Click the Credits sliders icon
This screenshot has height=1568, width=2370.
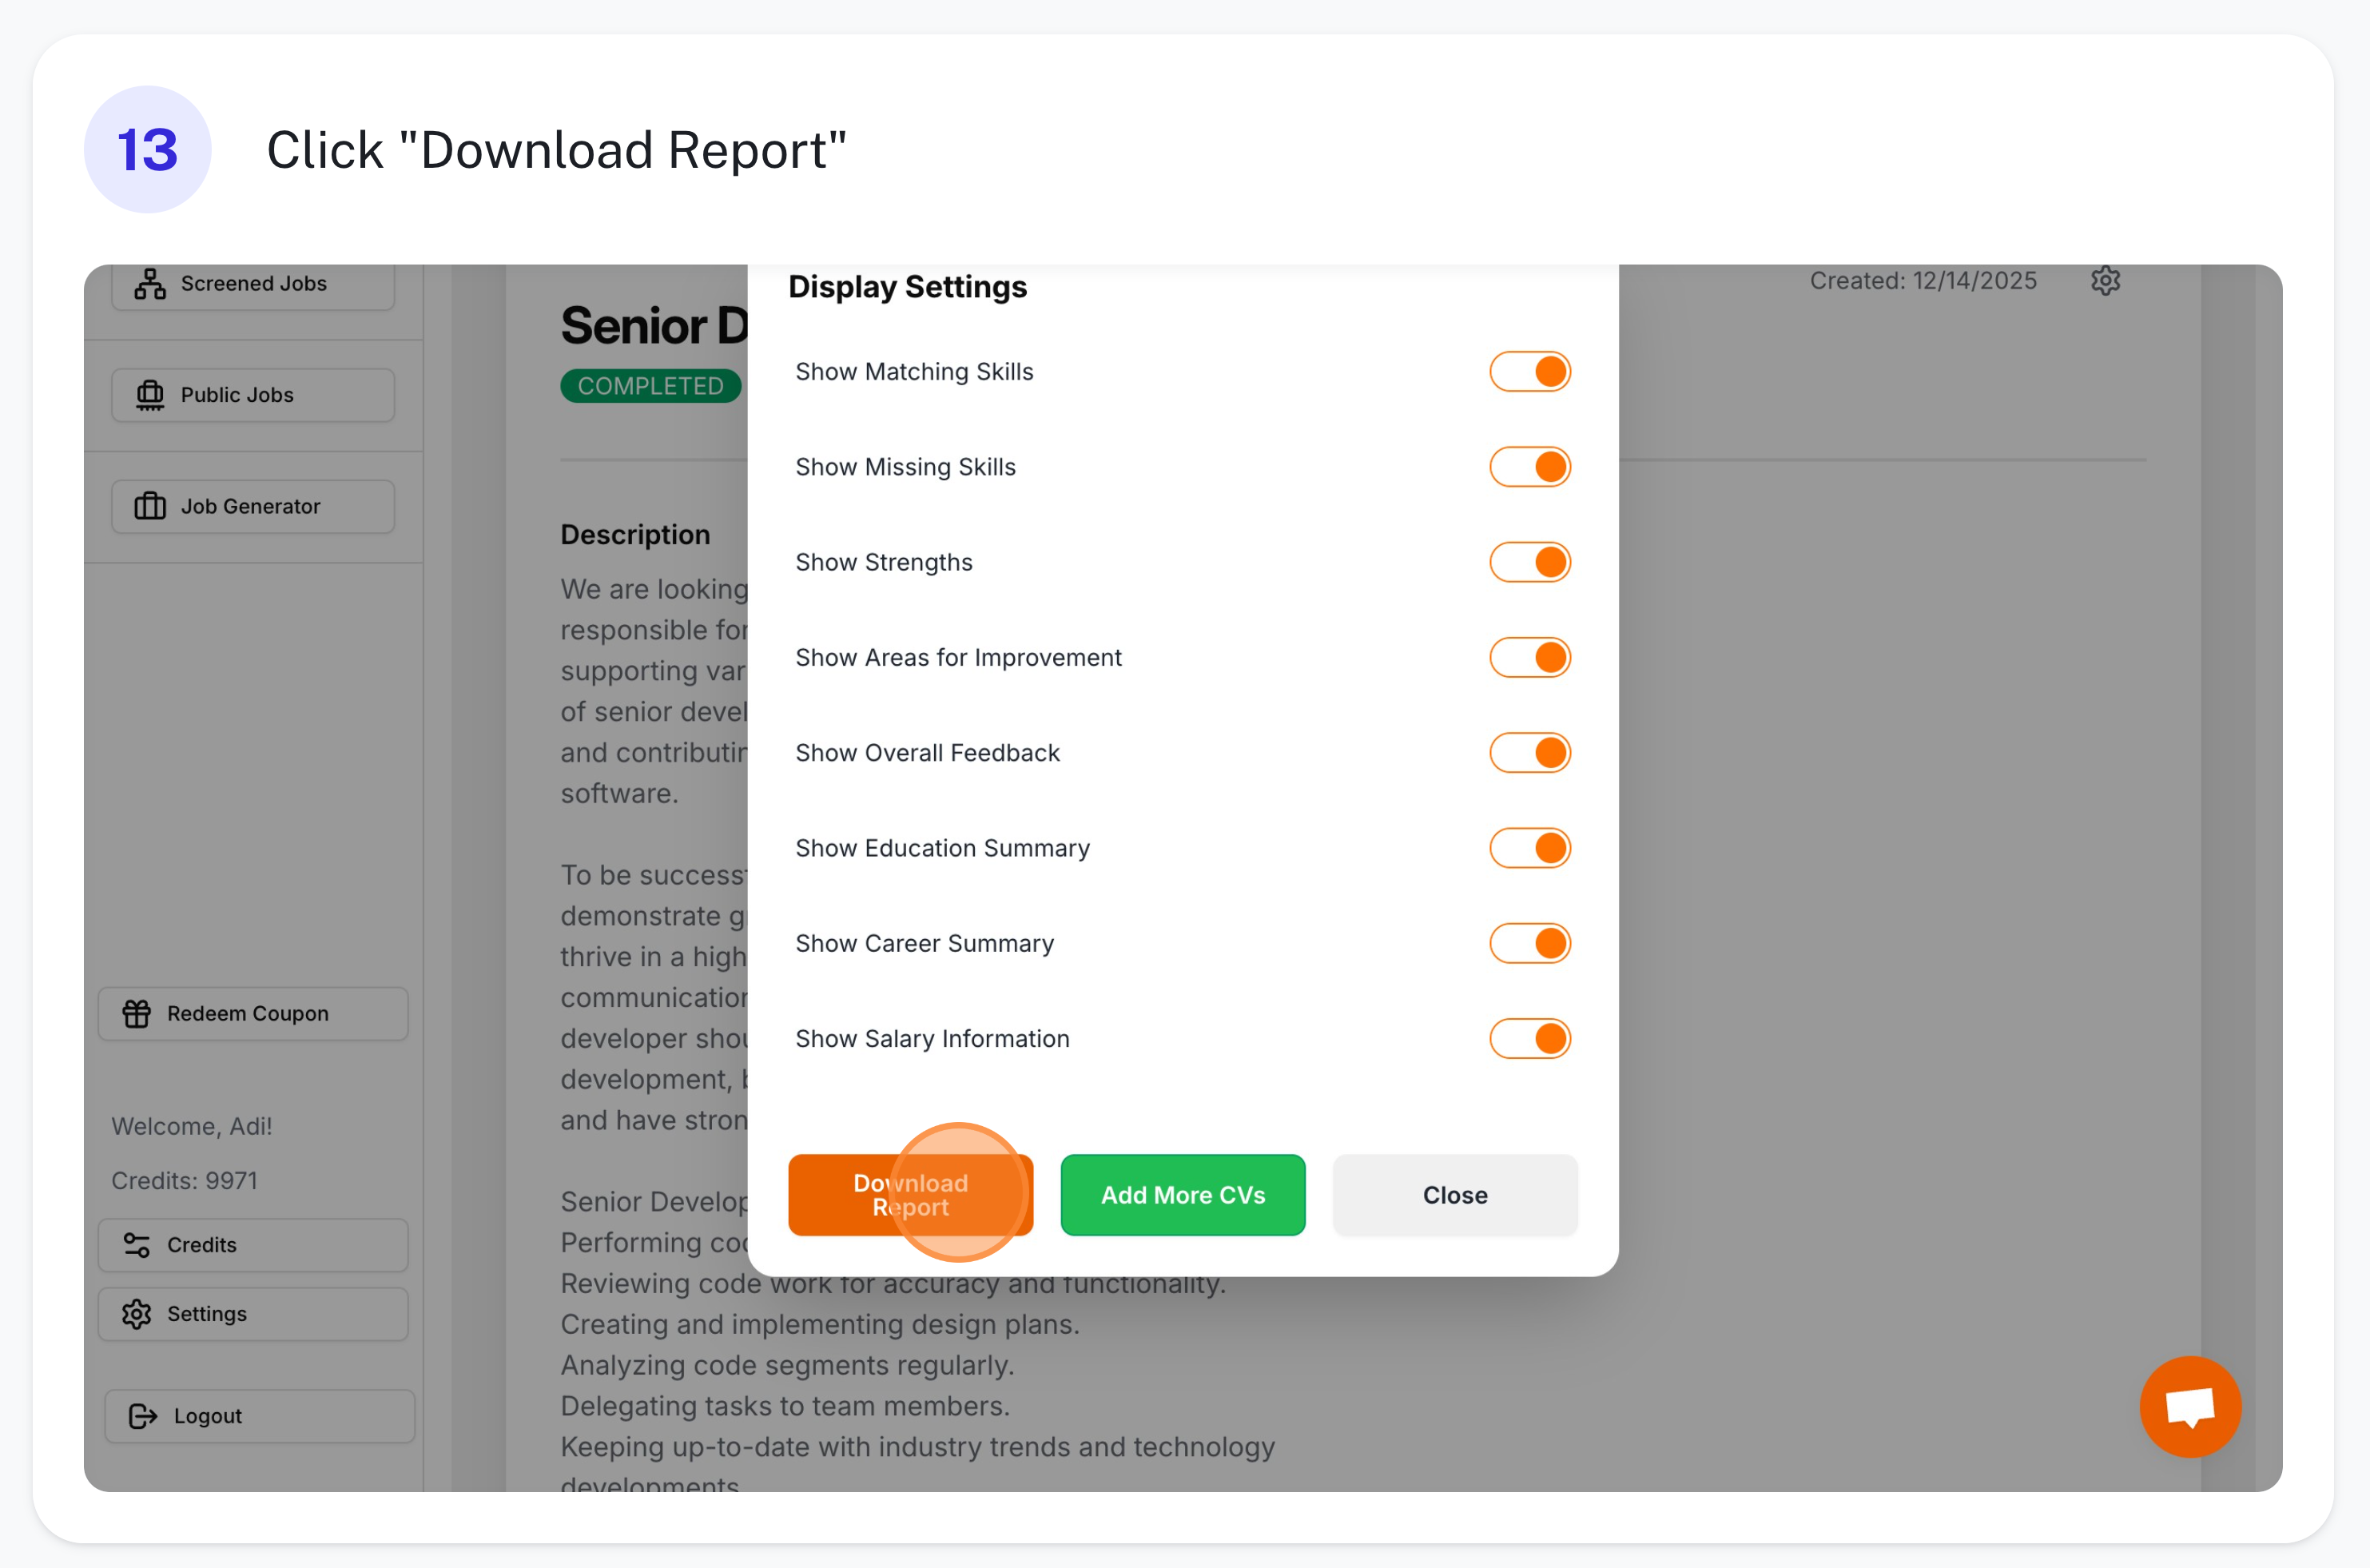(x=137, y=1245)
